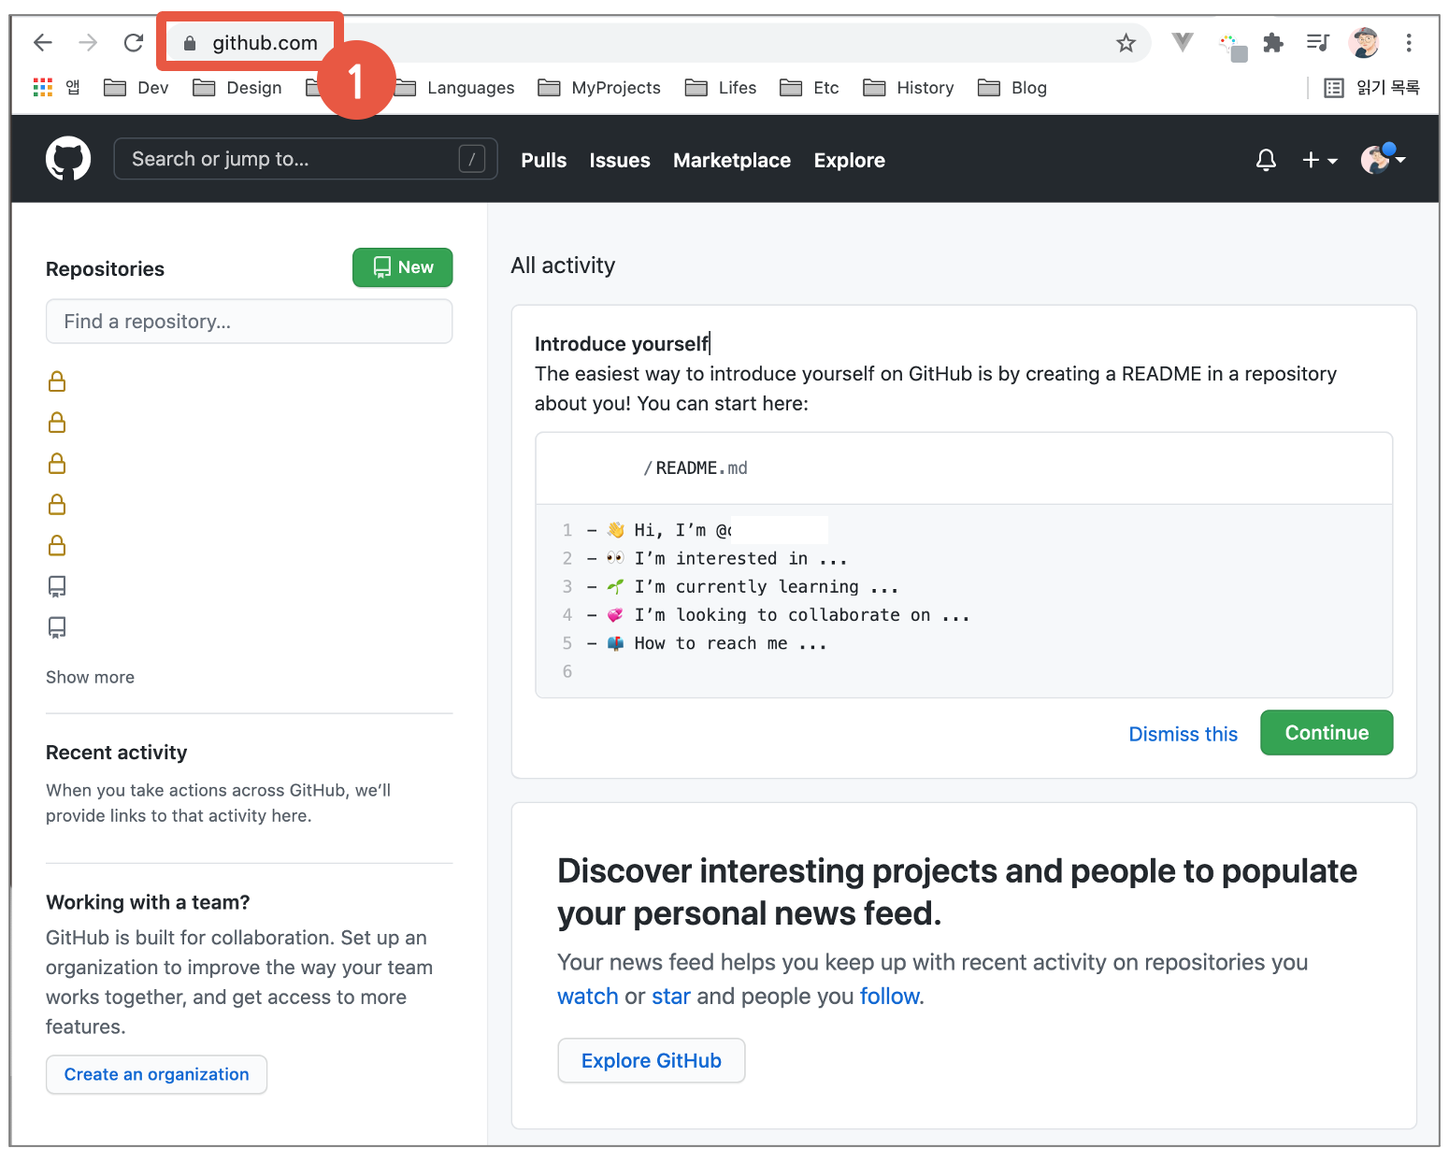Open the MyProjects bookmarks folder
The width and height of the screenshot is (1449, 1163).
coord(599,88)
